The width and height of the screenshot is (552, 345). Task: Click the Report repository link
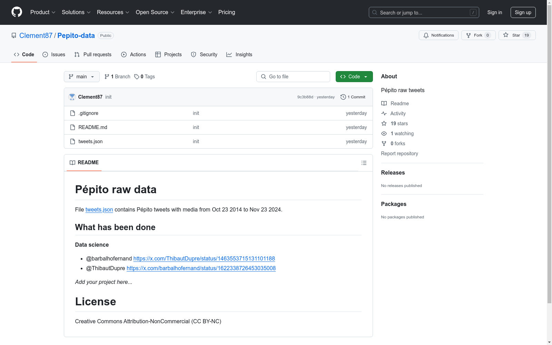pos(400,154)
